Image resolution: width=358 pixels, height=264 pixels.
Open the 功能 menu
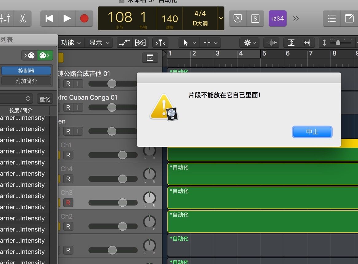[x=71, y=43]
